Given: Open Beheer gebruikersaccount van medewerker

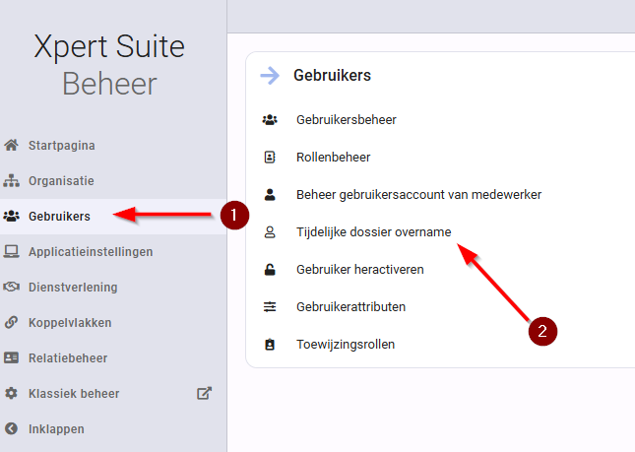Looking at the screenshot, I should [418, 195].
